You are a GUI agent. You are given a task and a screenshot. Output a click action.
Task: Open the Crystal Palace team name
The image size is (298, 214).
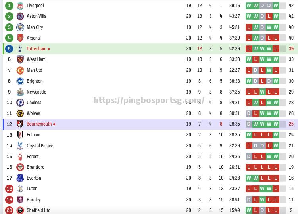coord(40,146)
